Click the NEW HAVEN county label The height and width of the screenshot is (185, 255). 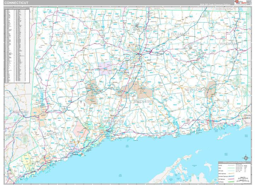(113, 121)
